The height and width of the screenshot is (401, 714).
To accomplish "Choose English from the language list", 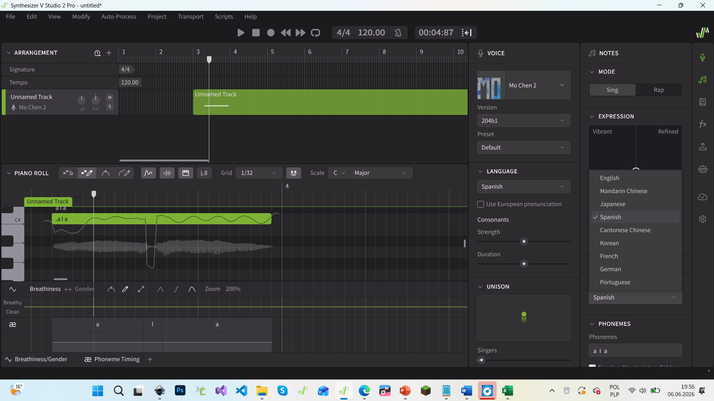I will (x=635, y=178).
